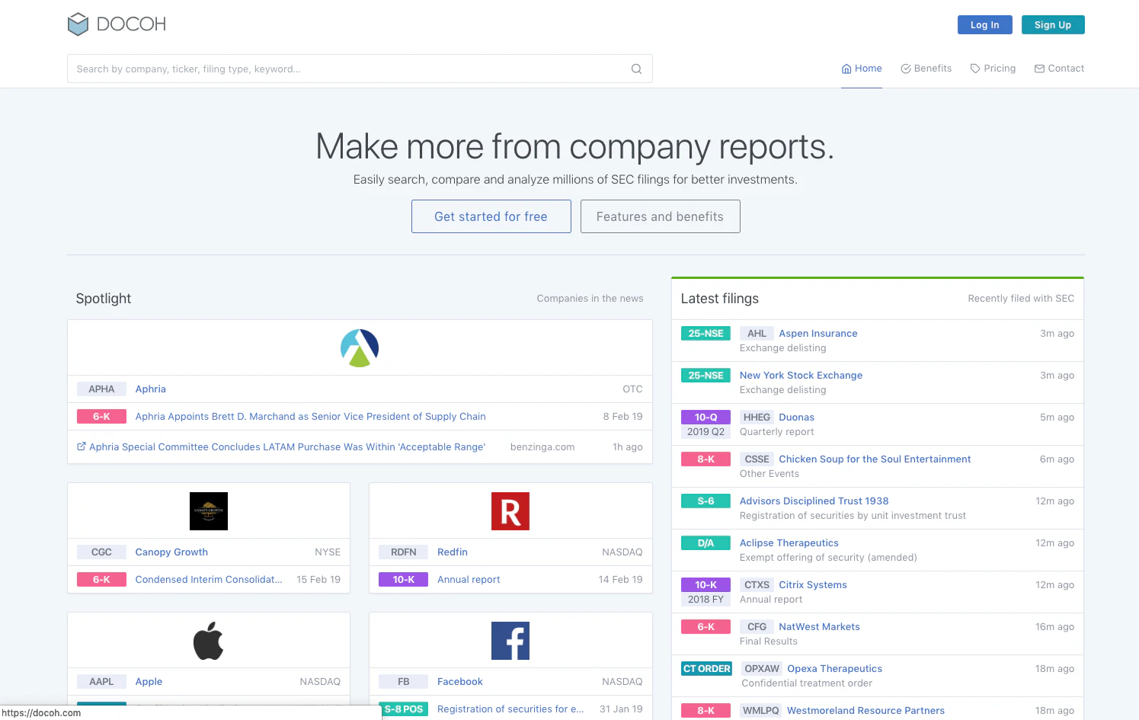
Task: Click the CT ORDER filing badge
Action: pos(707,669)
